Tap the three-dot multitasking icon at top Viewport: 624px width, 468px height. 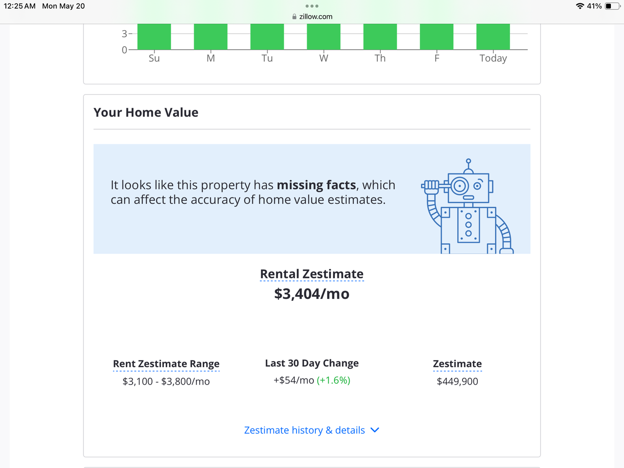pos(312,6)
